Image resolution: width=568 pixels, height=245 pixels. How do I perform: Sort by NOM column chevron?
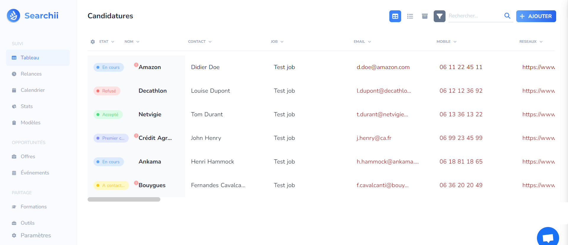(x=138, y=42)
